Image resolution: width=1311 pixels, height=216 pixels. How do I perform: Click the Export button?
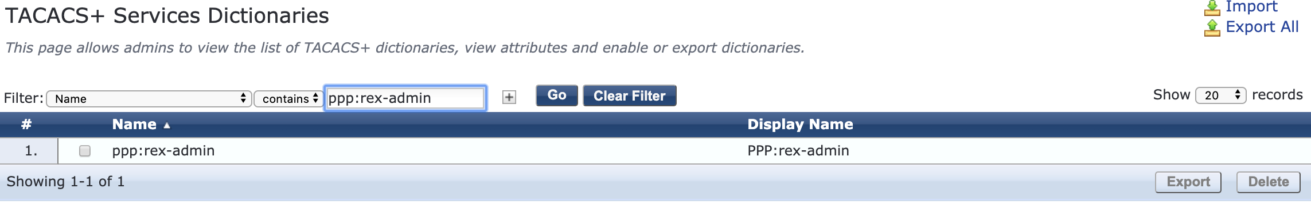(x=1188, y=182)
